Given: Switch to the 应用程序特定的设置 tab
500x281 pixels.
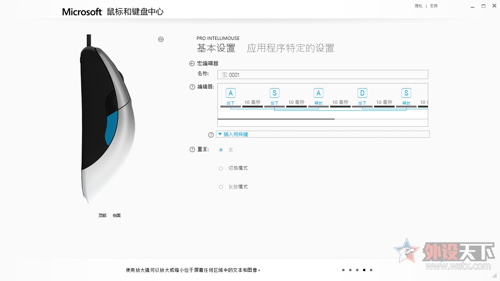Looking at the screenshot, I should pyautogui.click(x=291, y=48).
